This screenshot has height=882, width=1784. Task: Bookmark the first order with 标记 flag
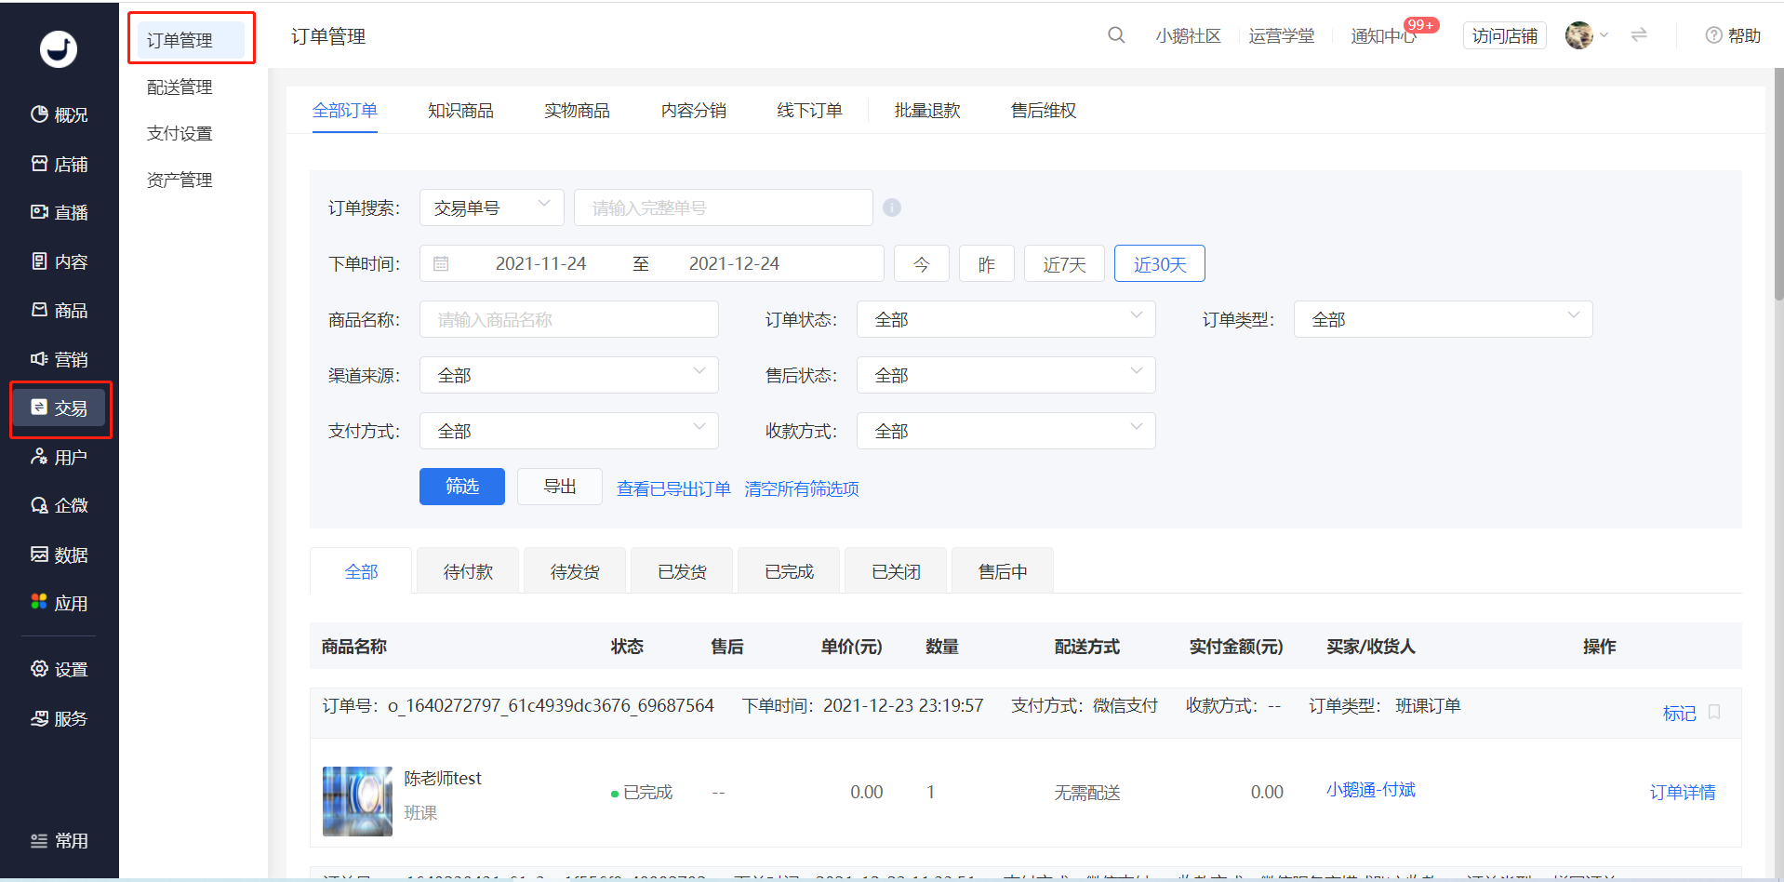(1692, 713)
